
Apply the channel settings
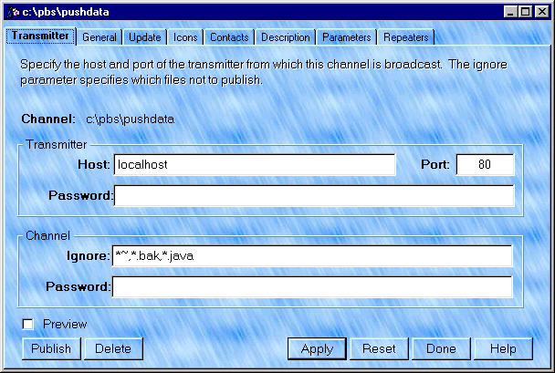[x=317, y=348]
